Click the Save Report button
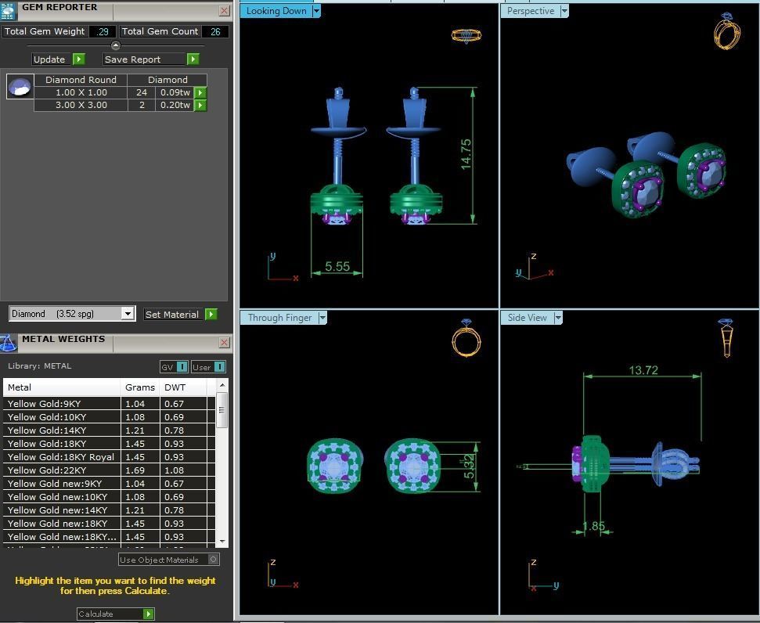The width and height of the screenshot is (760, 623). (145, 59)
